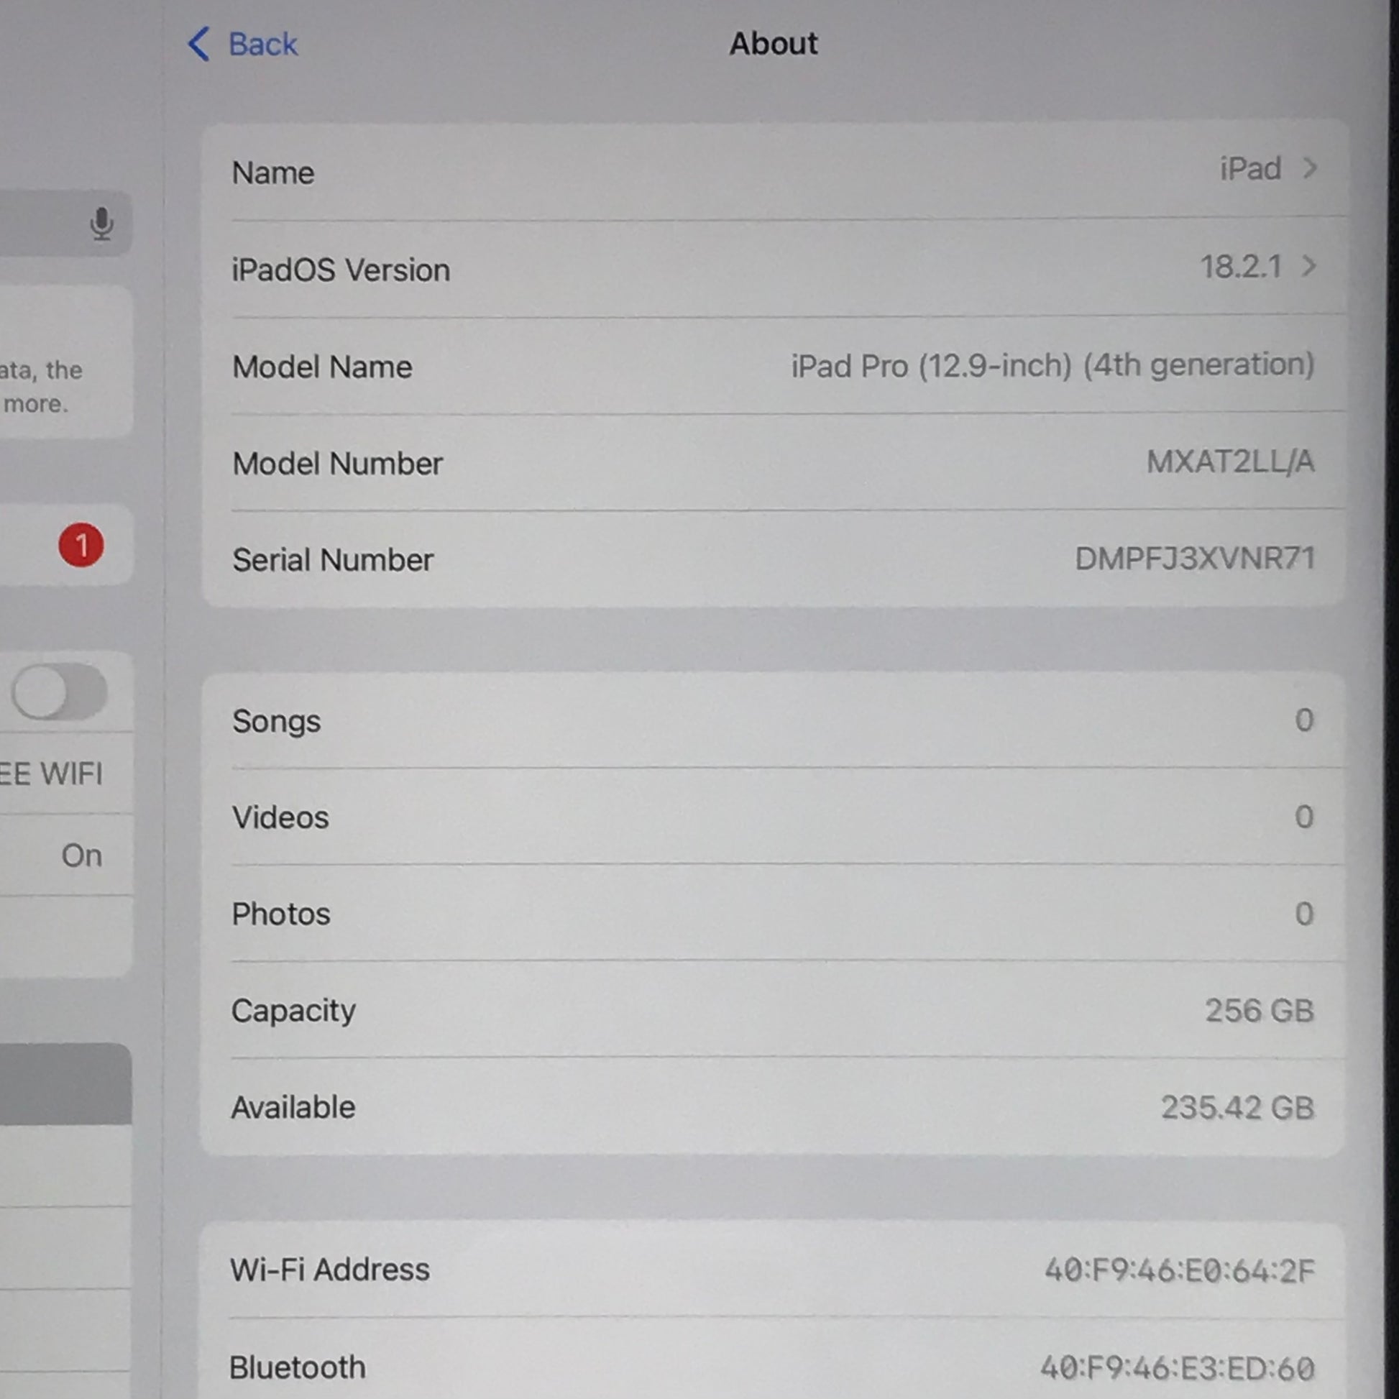Tap the Back text link
This screenshot has height=1399, width=1399.
(263, 44)
